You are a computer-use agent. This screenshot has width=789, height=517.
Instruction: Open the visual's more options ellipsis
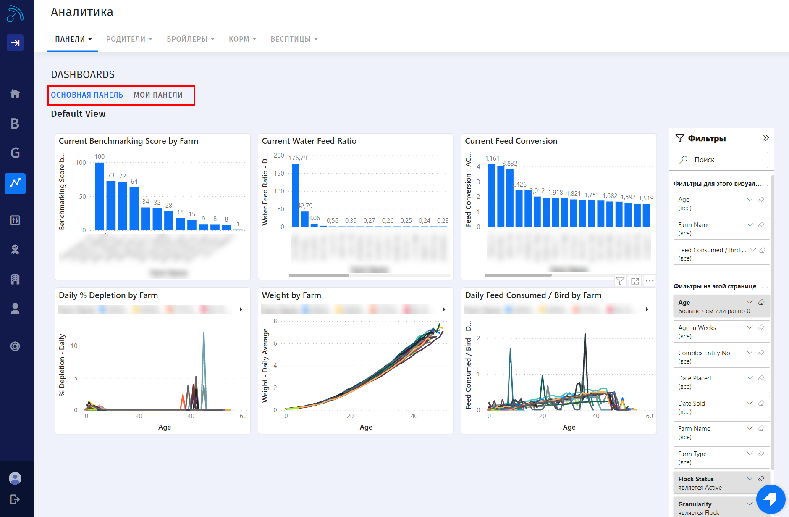(650, 281)
